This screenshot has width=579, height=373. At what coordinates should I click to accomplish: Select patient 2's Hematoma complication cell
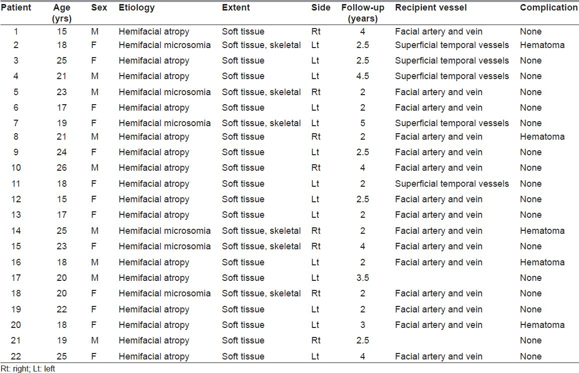(x=542, y=45)
